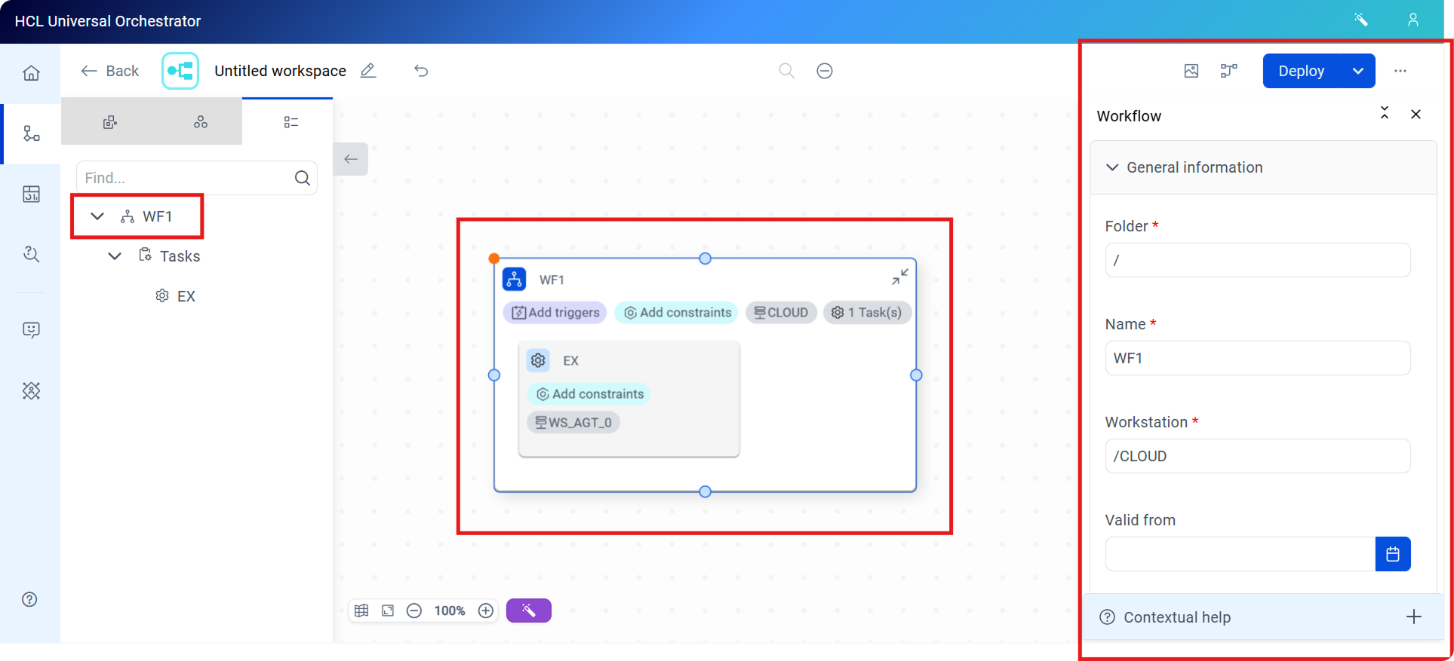Open the monitoring search sidebar icon
Image resolution: width=1454 pixels, height=661 pixels.
coord(31,254)
